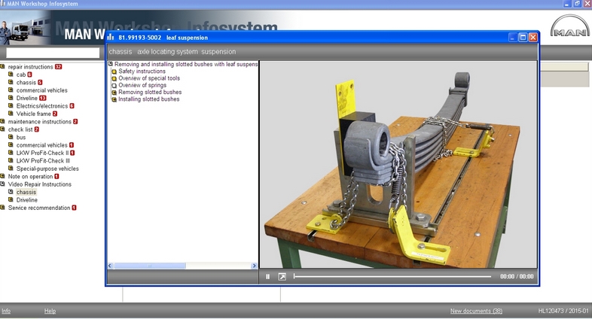Select check list tree entry
Viewport: 592px width, 319px height.
(20, 129)
